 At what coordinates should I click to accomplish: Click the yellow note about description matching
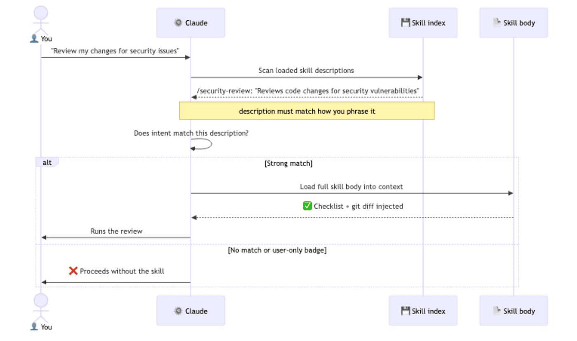click(307, 111)
